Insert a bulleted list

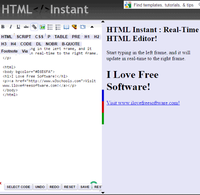pyautogui.click(x=50, y=27)
